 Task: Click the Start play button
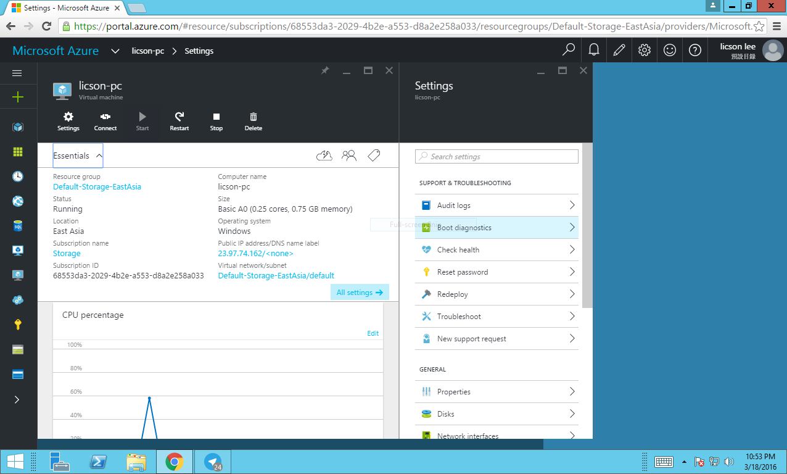142,121
